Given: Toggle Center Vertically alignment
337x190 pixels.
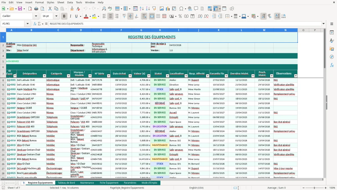Looking at the screenshot, I should (x=130, y=16).
